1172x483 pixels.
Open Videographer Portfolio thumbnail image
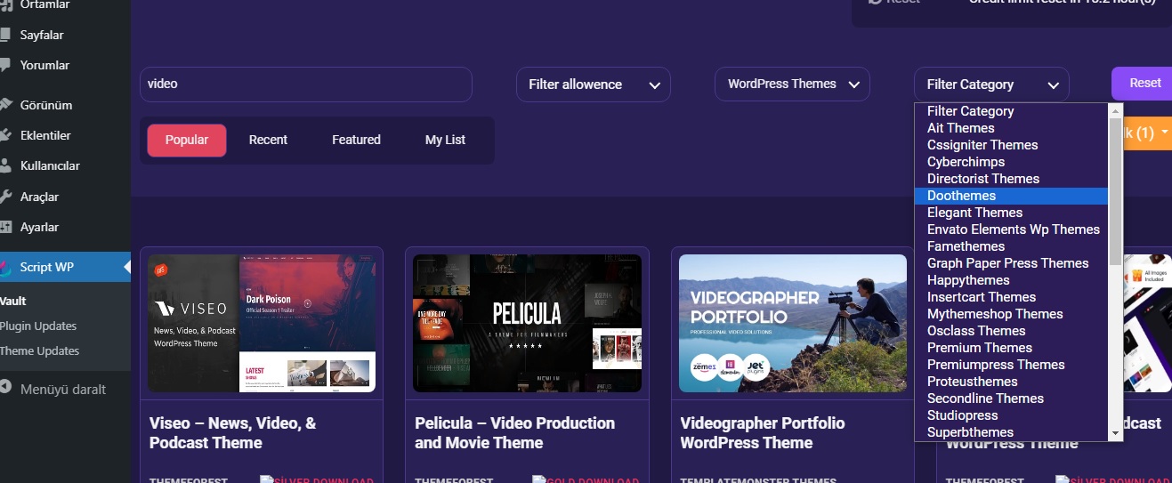(x=793, y=324)
